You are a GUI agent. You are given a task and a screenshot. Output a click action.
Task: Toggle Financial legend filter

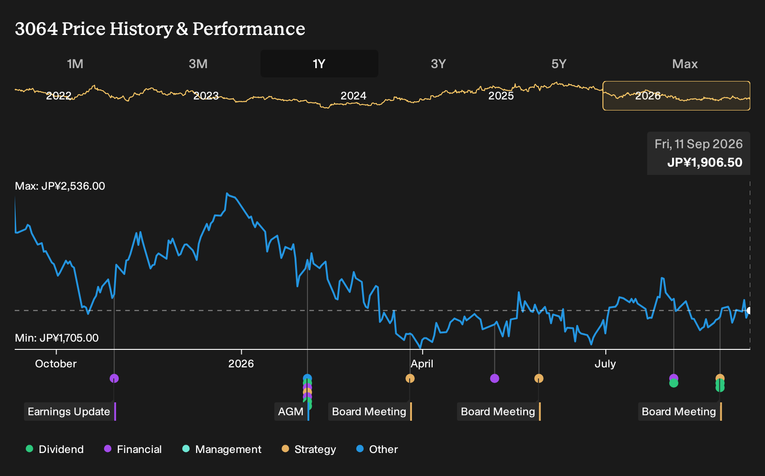(133, 449)
